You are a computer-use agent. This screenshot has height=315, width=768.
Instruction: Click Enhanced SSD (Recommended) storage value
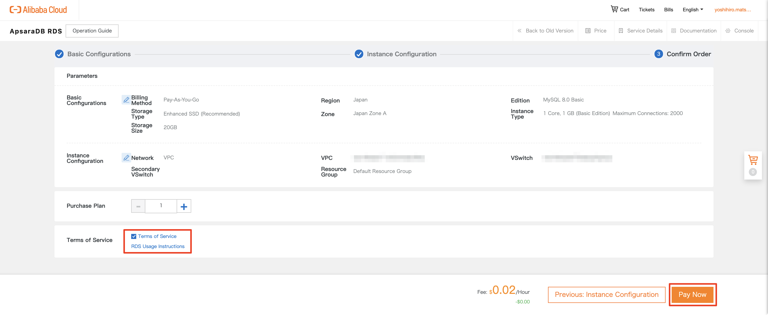[x=202, y=114]
